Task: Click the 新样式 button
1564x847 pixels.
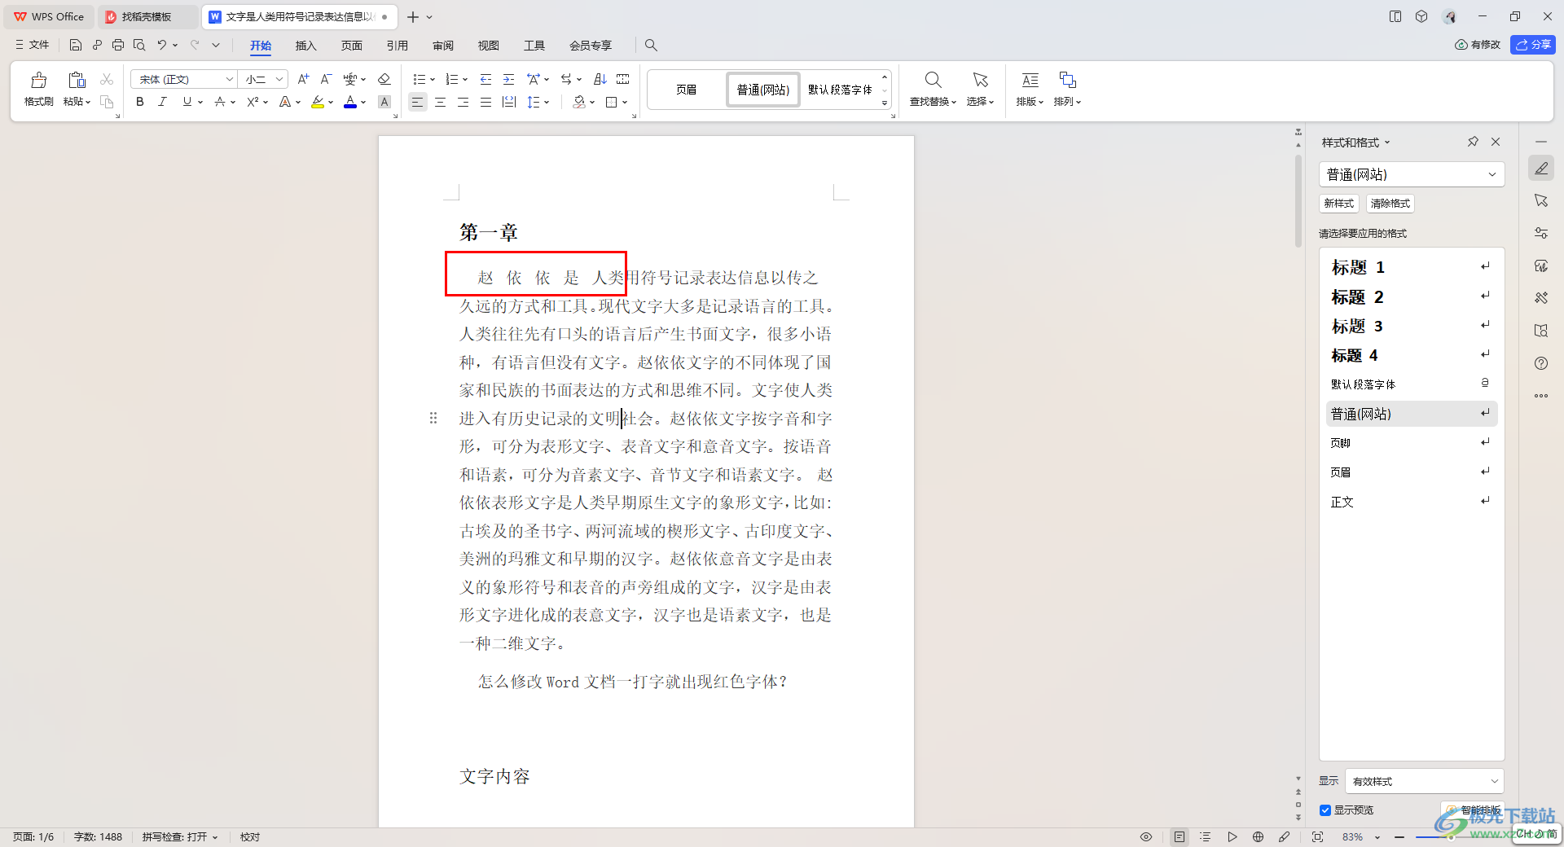Action: pos(1338,204)
